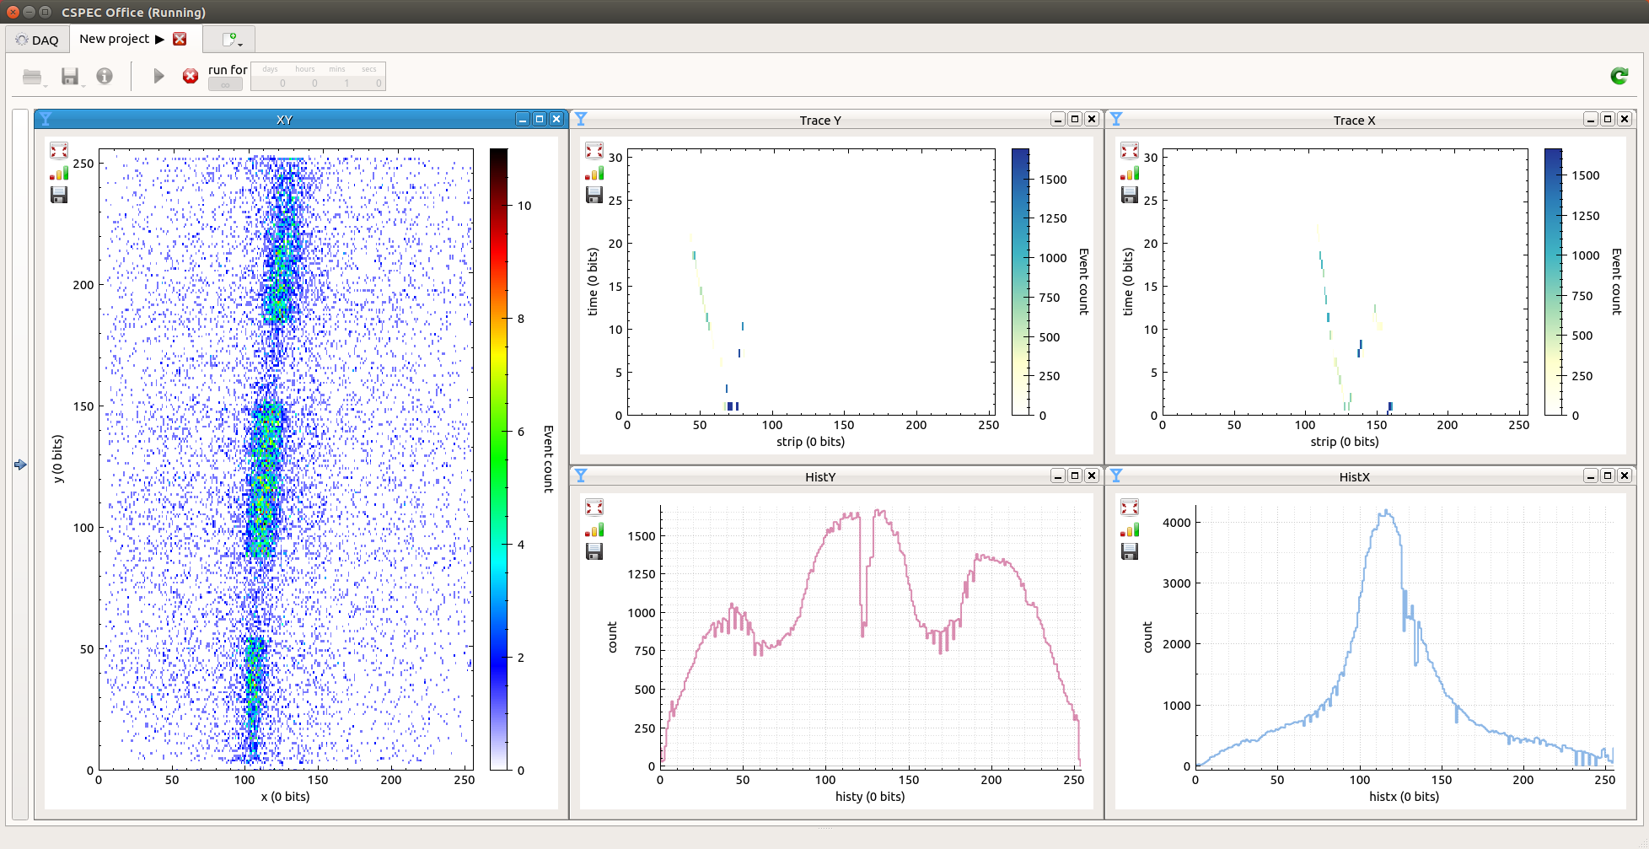Image resolution: width=1649 pixels, height=849 pixels.
Task: Click zoom-to-fit icon in XY plot
Action: (59, 150)
